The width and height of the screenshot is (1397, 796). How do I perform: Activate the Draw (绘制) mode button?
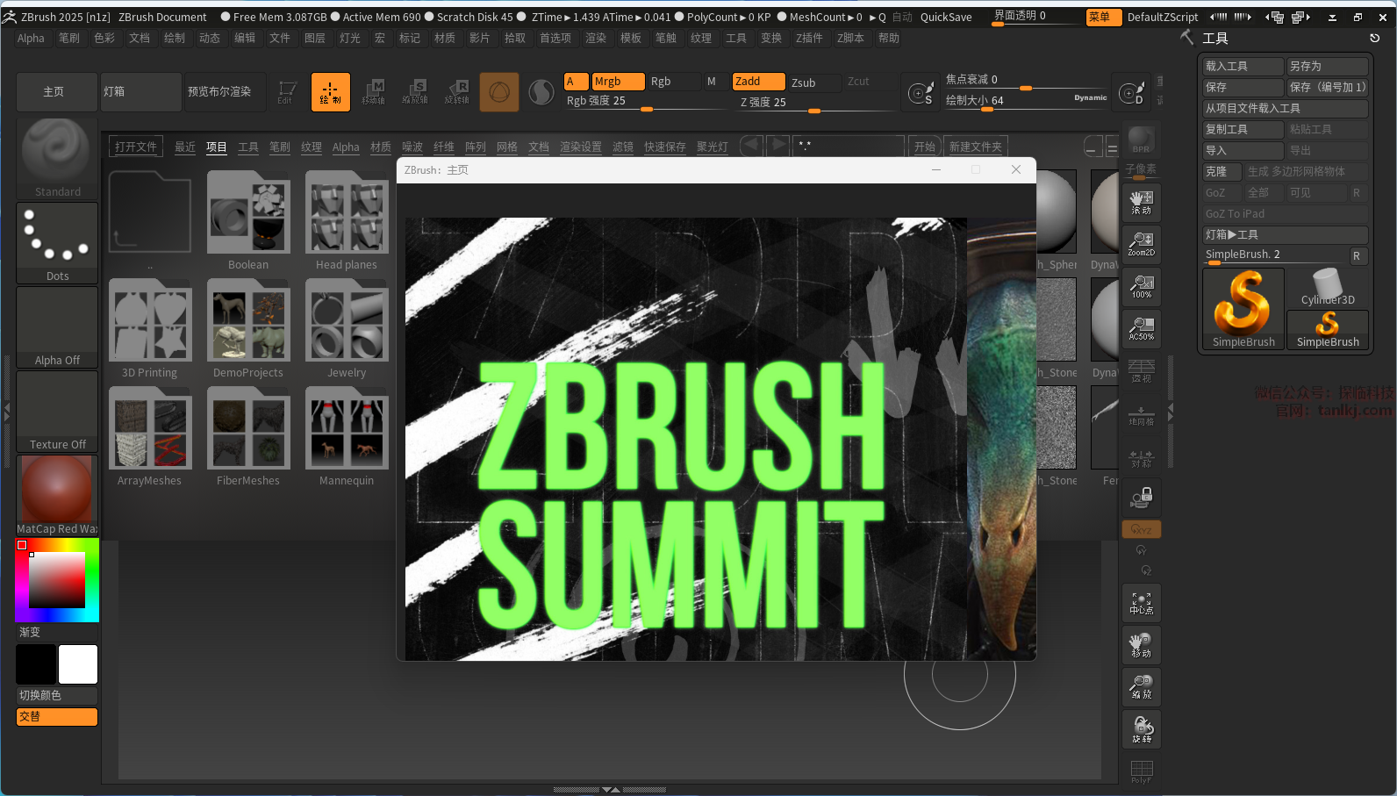click(x=330, y=92)
